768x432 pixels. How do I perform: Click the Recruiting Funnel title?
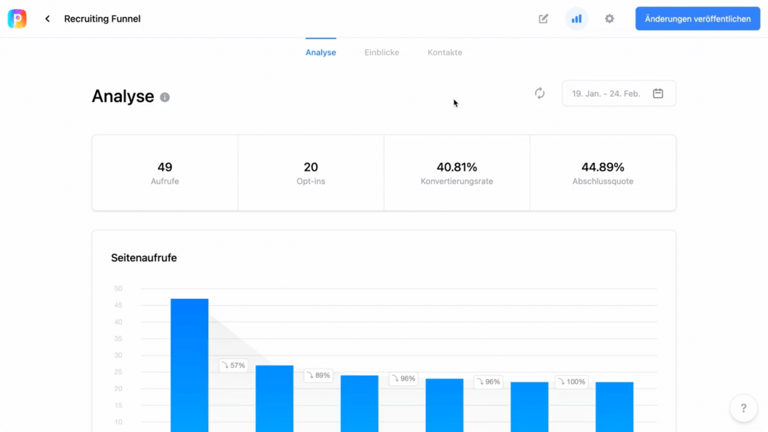[x=103, y=19]
